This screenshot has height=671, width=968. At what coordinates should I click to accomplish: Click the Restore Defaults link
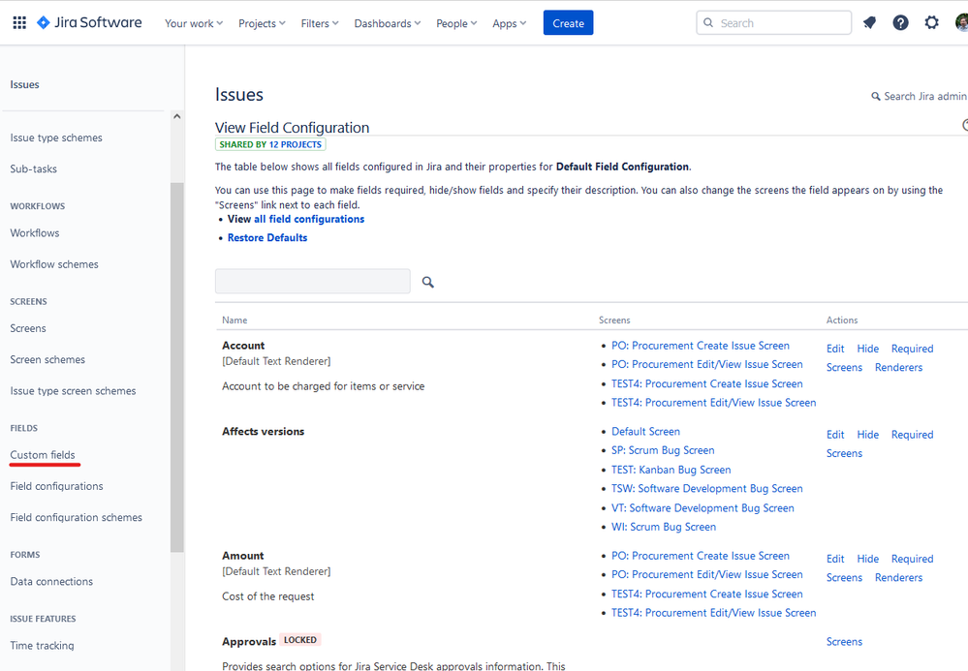click(x=267, y=238)
